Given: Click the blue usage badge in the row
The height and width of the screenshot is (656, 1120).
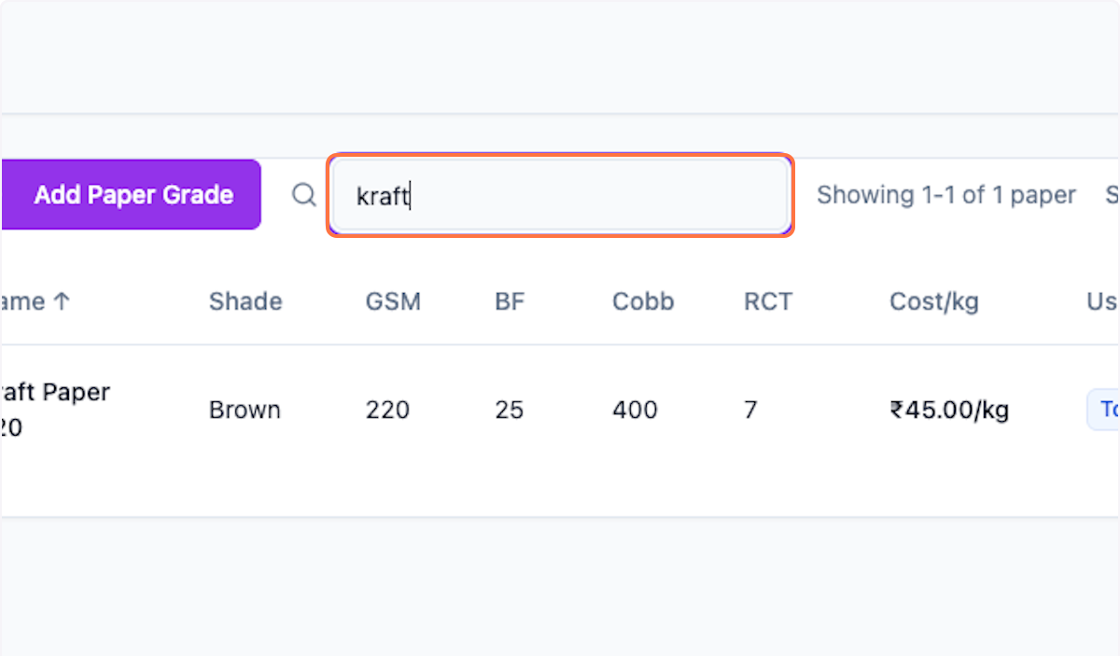Looking at the screenshot, I should tap(1104, 410).
